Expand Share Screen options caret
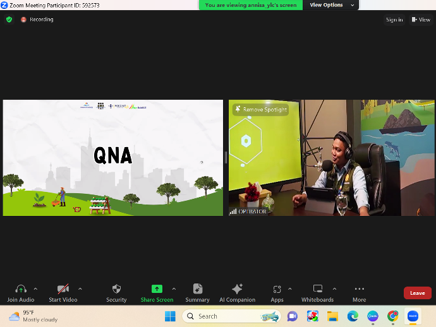Image resolution: width=436 pixels, height=327 pixels. [x=174, y=289]
